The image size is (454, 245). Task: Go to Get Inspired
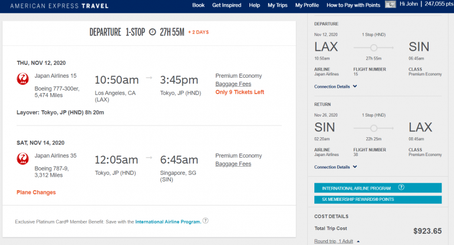click(x=226, y=5)
